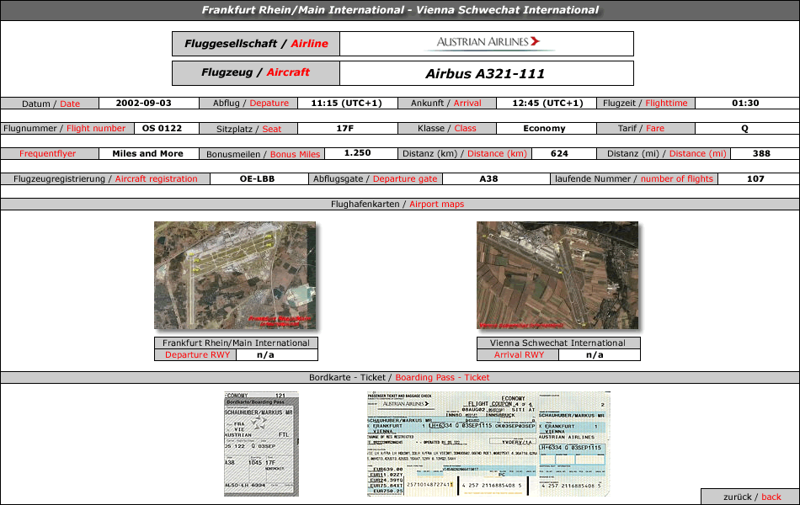Screen dimensions: 800x505
Task: Click the Fluggesellschaft / Airline label
Action: pos(256,44)
